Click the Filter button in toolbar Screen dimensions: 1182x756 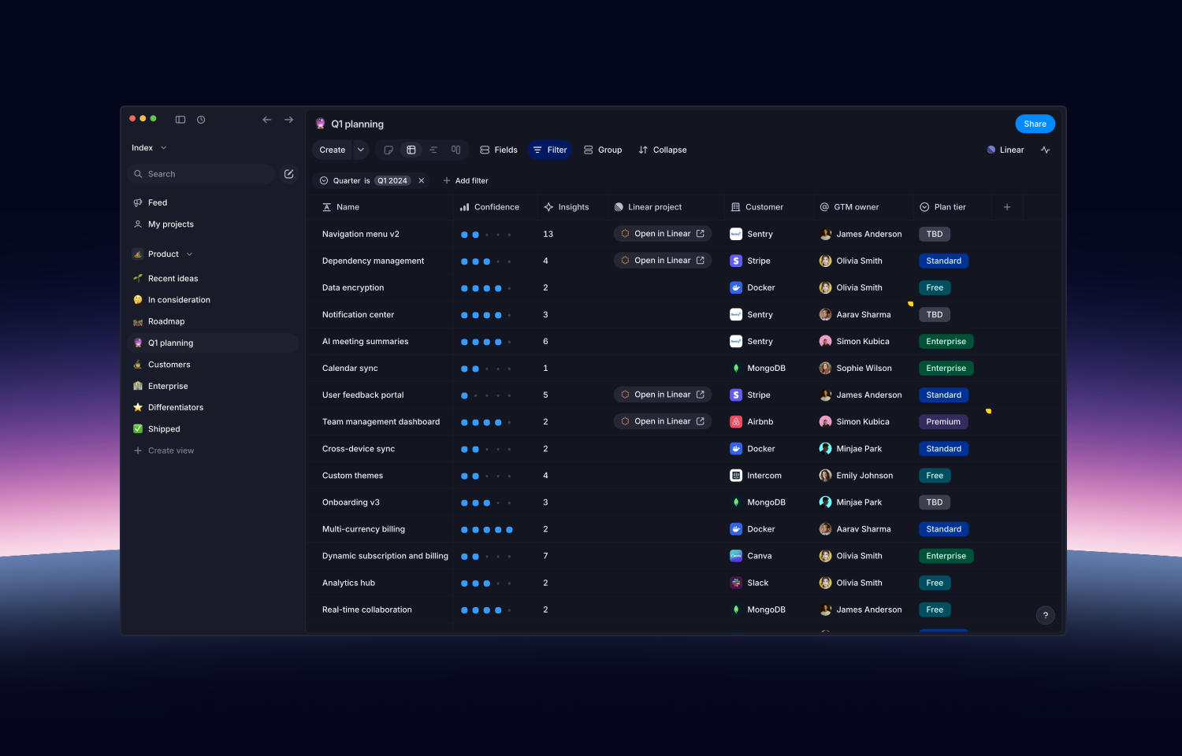550,150
